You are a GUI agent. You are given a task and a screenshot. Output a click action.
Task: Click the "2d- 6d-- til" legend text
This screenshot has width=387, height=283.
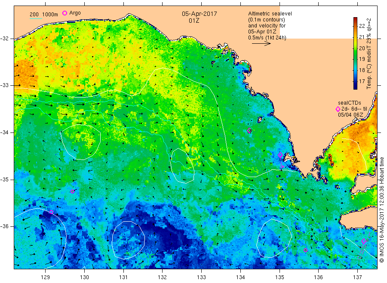354,109
